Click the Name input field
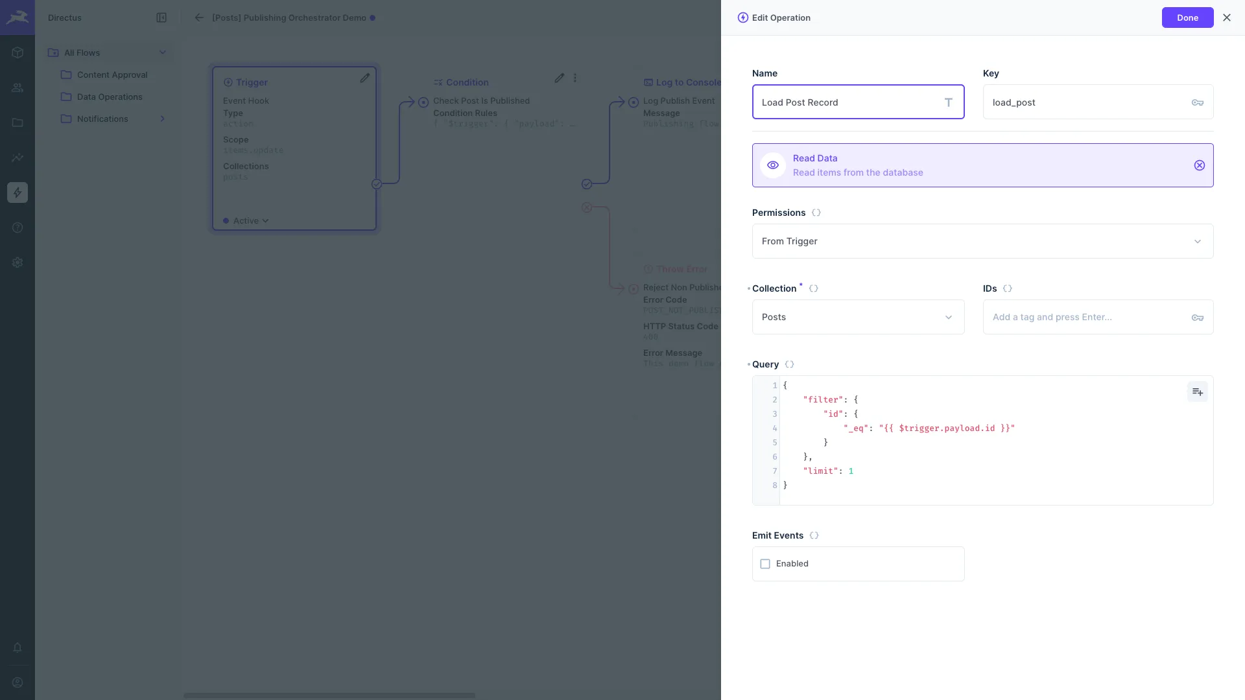The height and width of the screenshot is (700, 1245). pos(858,102)
